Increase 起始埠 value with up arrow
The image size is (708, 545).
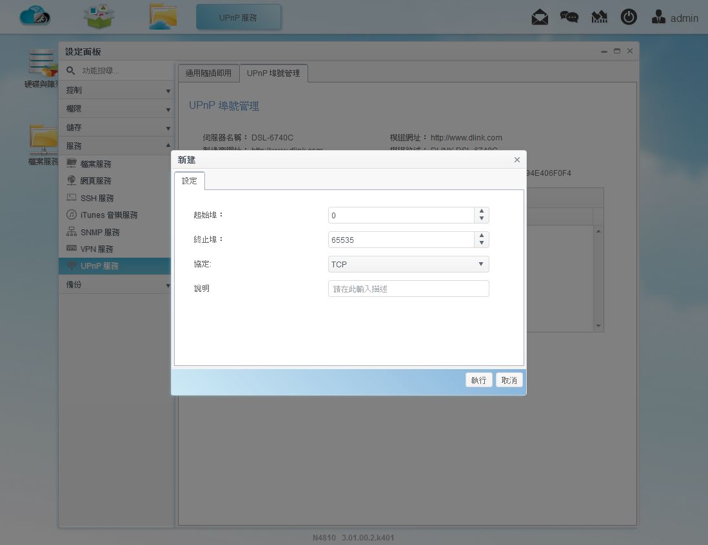point(482,211)
